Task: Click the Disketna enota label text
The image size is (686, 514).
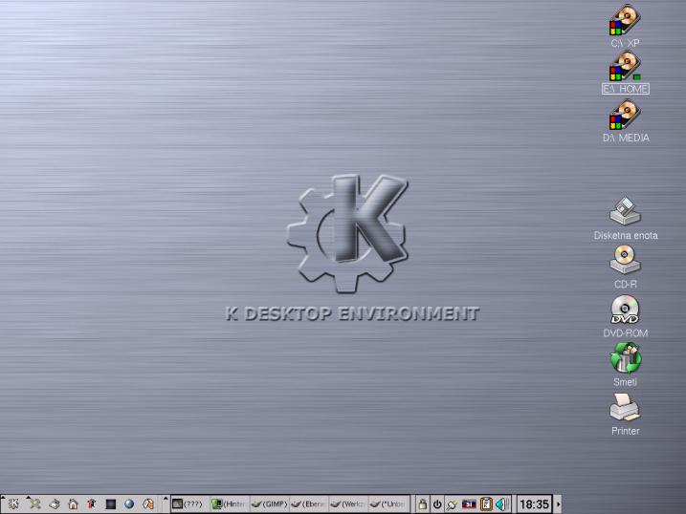Action: pyautogui.click(x=626, y=235)
